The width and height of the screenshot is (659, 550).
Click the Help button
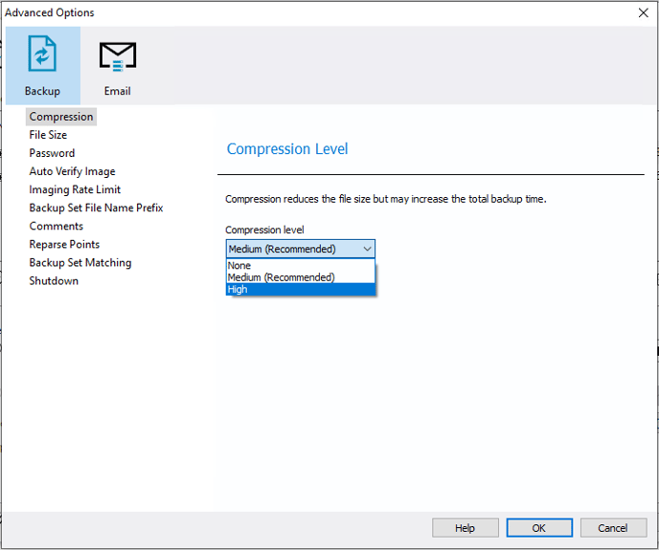click(466, 528)
